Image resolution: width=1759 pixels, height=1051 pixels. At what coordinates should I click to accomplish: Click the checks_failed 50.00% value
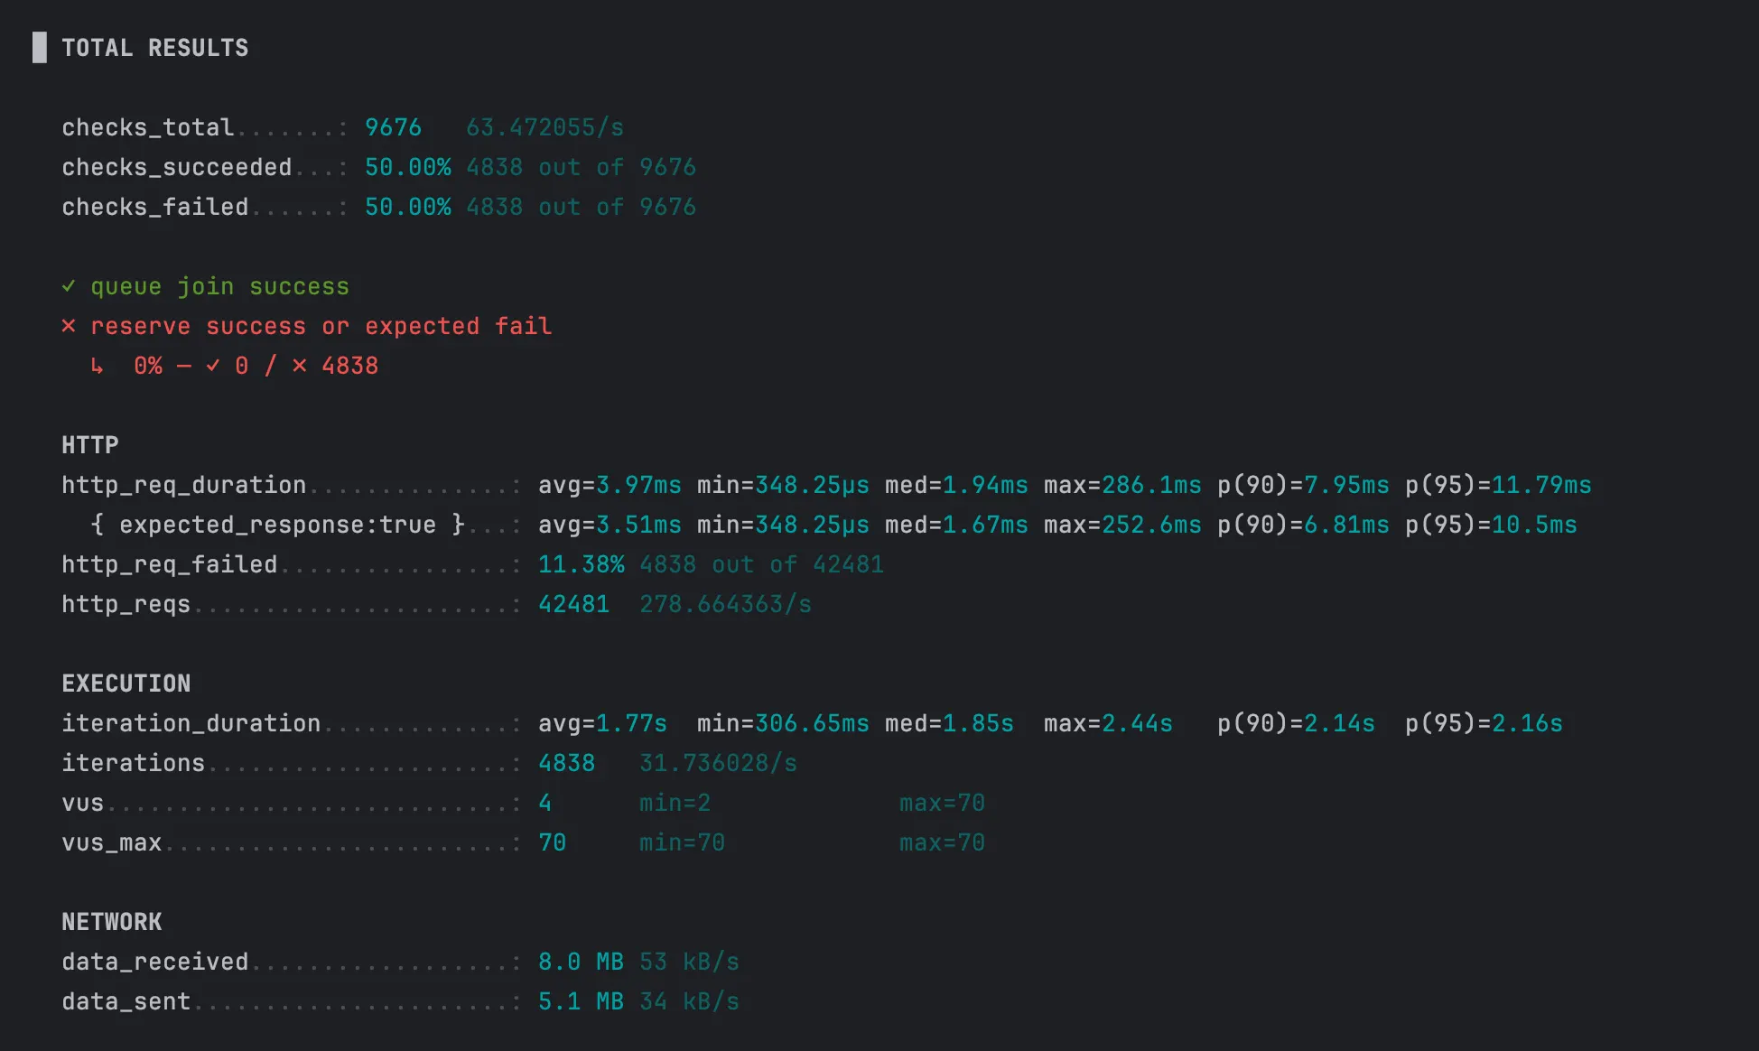(x=407, y=207)
